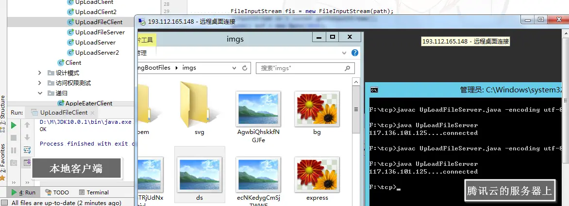
Task: Expand the 访问权限测试 folder
Action: tap(40, 83)
